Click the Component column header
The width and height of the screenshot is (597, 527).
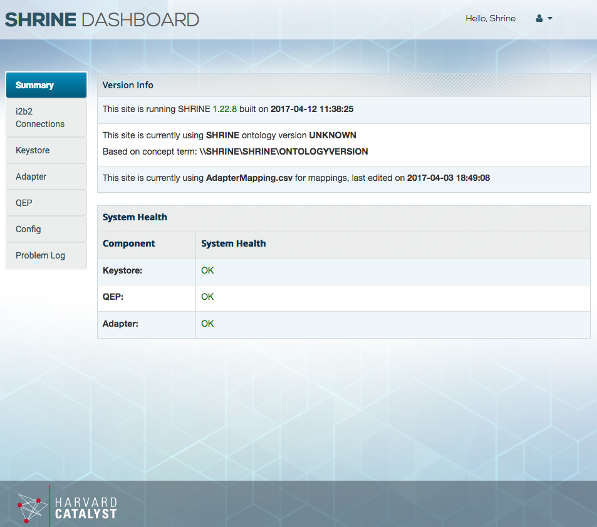click(128, 243)
